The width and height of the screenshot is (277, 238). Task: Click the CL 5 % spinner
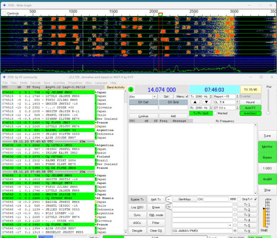point(226,102)
